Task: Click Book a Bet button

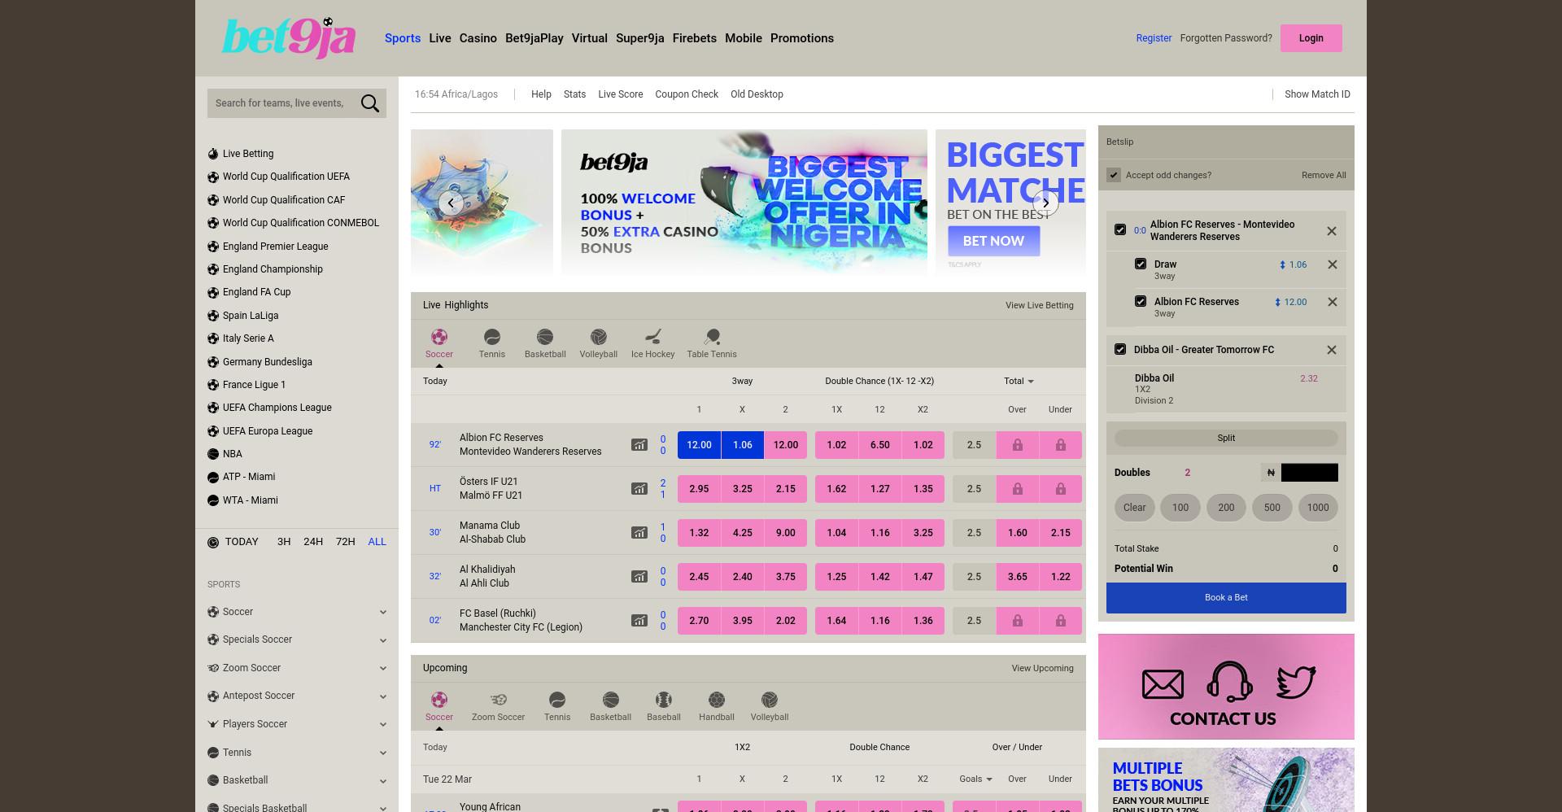Action: (1226, 598)
